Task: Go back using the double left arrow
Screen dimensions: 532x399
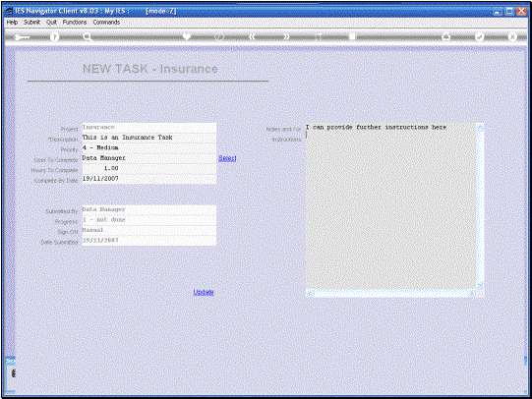Action: (x=252, y=36)
